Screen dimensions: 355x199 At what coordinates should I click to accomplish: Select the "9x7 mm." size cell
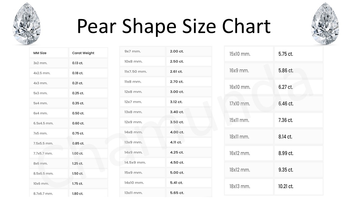point(133,51)
